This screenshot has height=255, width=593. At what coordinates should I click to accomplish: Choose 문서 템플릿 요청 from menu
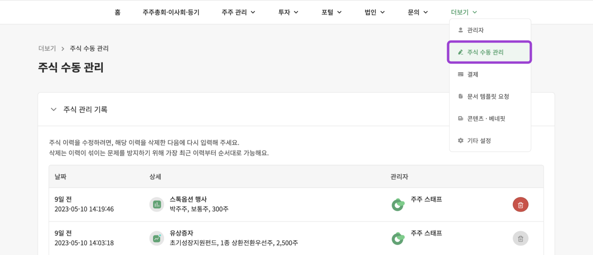[488, 96]
